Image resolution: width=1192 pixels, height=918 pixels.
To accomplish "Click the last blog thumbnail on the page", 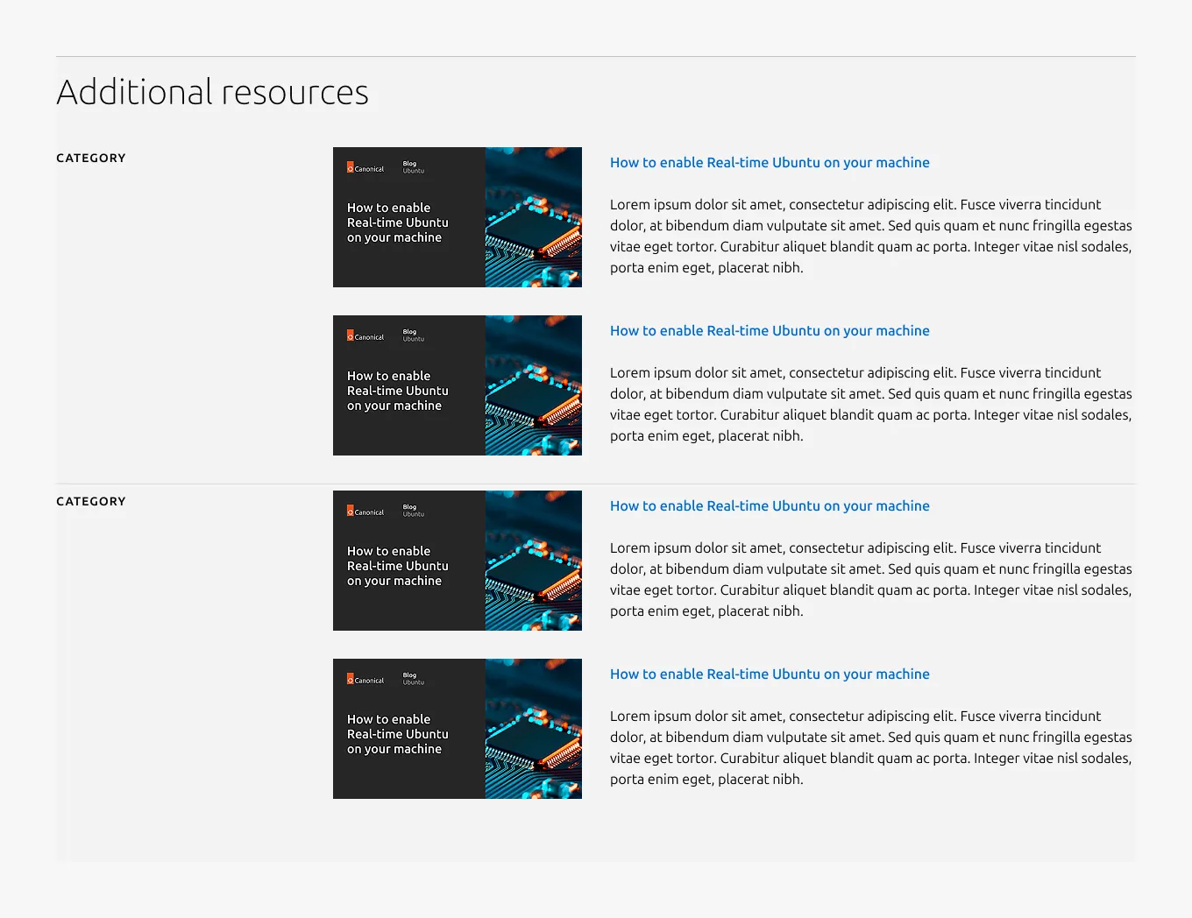I will click(458, 729).
